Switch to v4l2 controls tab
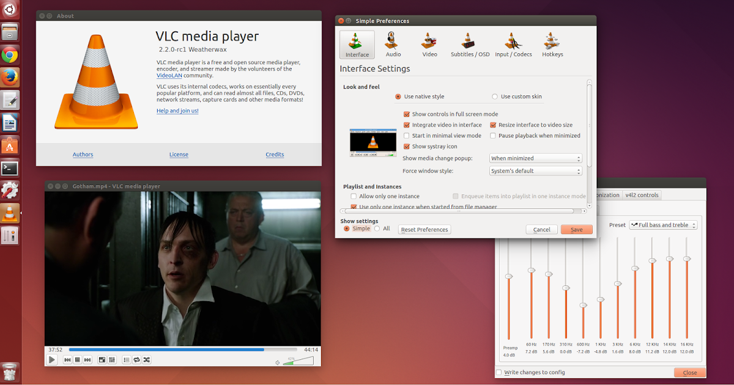 642,195
